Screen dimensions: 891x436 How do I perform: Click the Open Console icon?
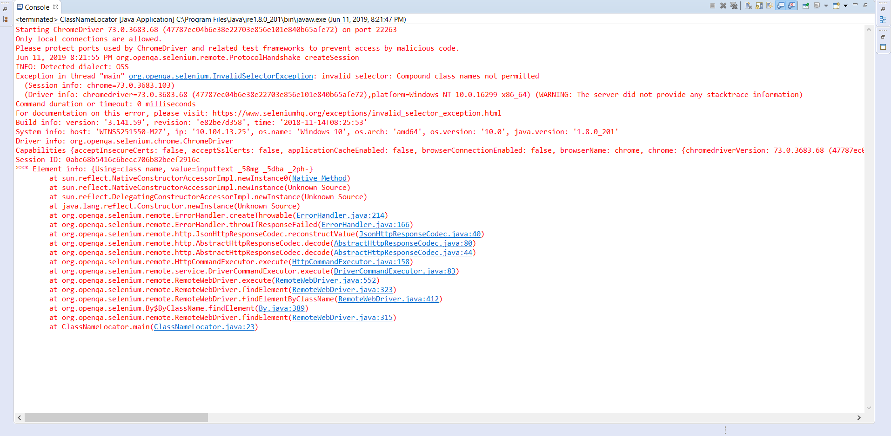coord(836,6)
